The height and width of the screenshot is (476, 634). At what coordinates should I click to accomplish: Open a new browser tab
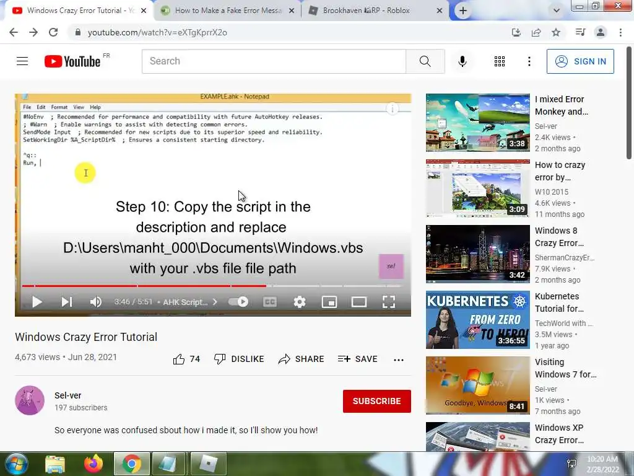tap(463, 11)
